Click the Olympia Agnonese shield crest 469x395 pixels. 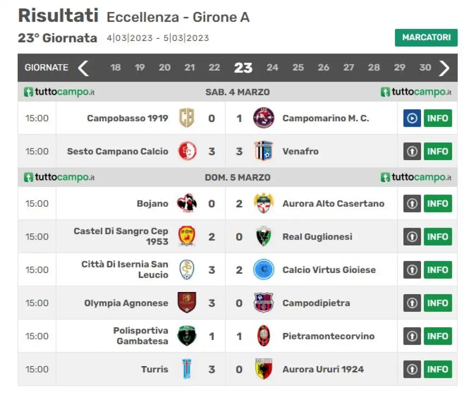[187, 303]
